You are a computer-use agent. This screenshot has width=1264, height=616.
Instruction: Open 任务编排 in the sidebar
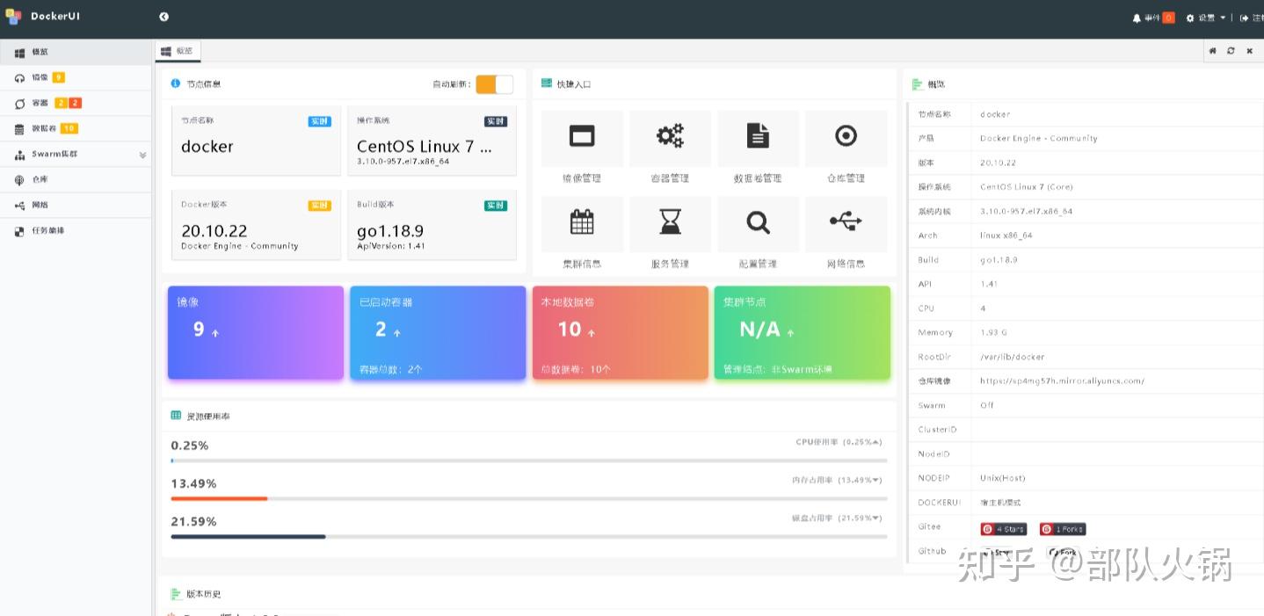[41, 230]
